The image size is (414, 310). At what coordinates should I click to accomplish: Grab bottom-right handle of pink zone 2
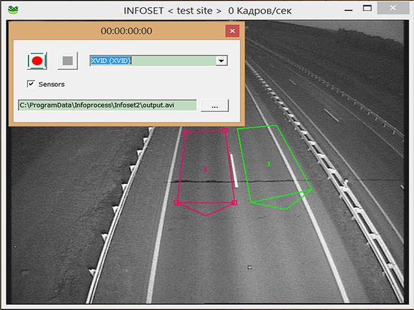(x=234, y=202)
